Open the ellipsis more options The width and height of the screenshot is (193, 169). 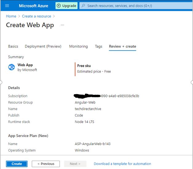62,25
